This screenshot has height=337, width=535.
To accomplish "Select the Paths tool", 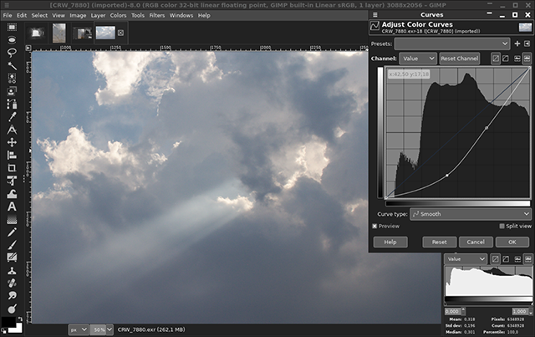I will pos(12,104).
